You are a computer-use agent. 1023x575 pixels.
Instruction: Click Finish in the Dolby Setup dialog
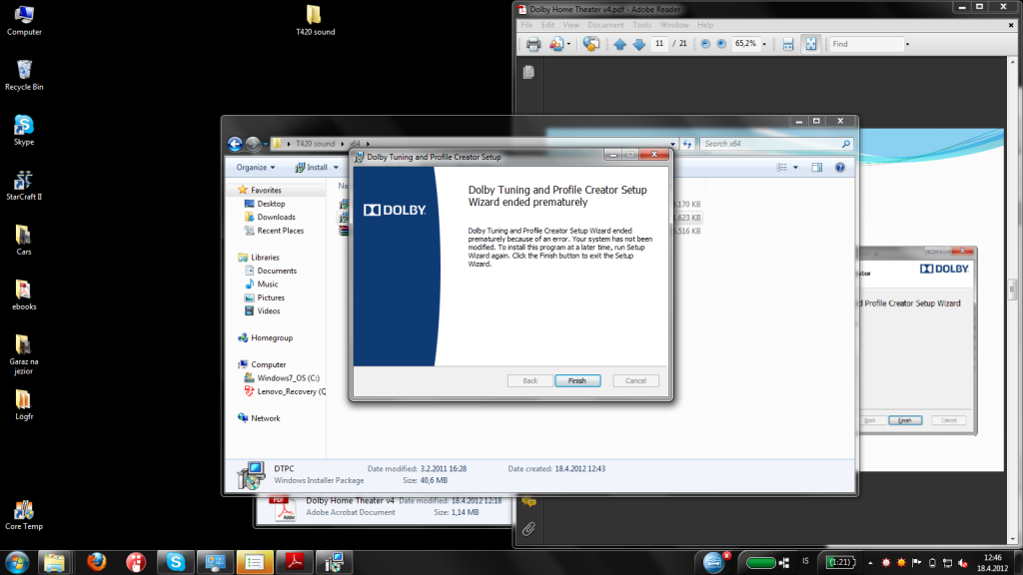click(x=577, y=380)
